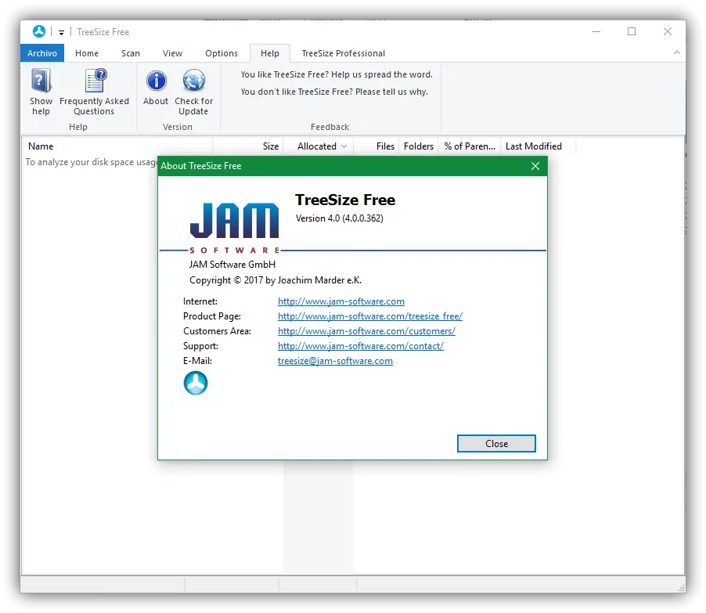706x613 pixels.
Task: Minimize the TreeSize Free window
Action: (x=596, y=31)
